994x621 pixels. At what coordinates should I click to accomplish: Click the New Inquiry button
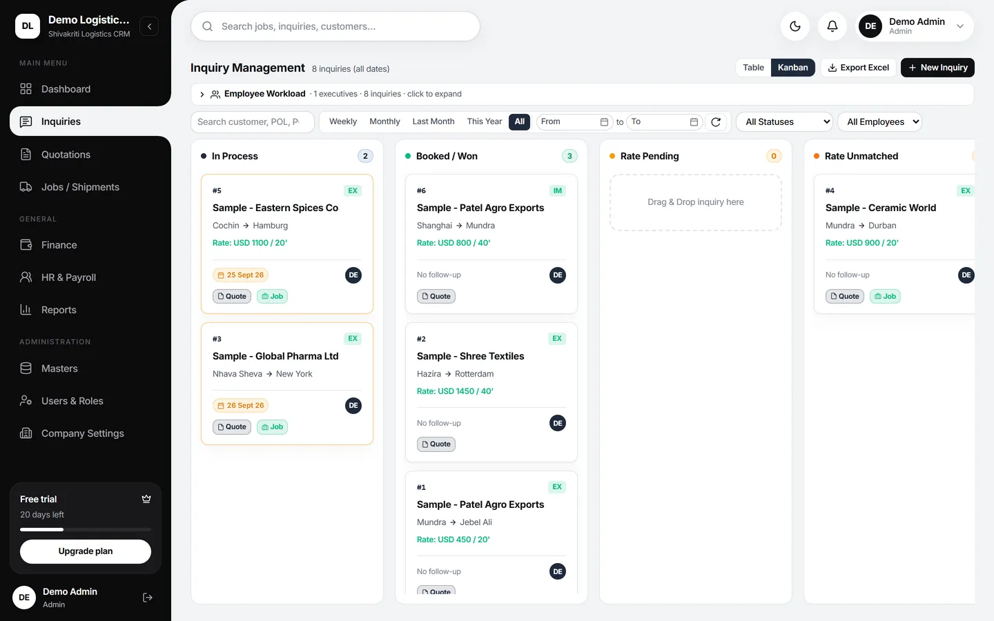(937, 68)
